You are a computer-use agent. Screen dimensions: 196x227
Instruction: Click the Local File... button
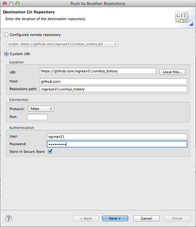tap(172, 72)
